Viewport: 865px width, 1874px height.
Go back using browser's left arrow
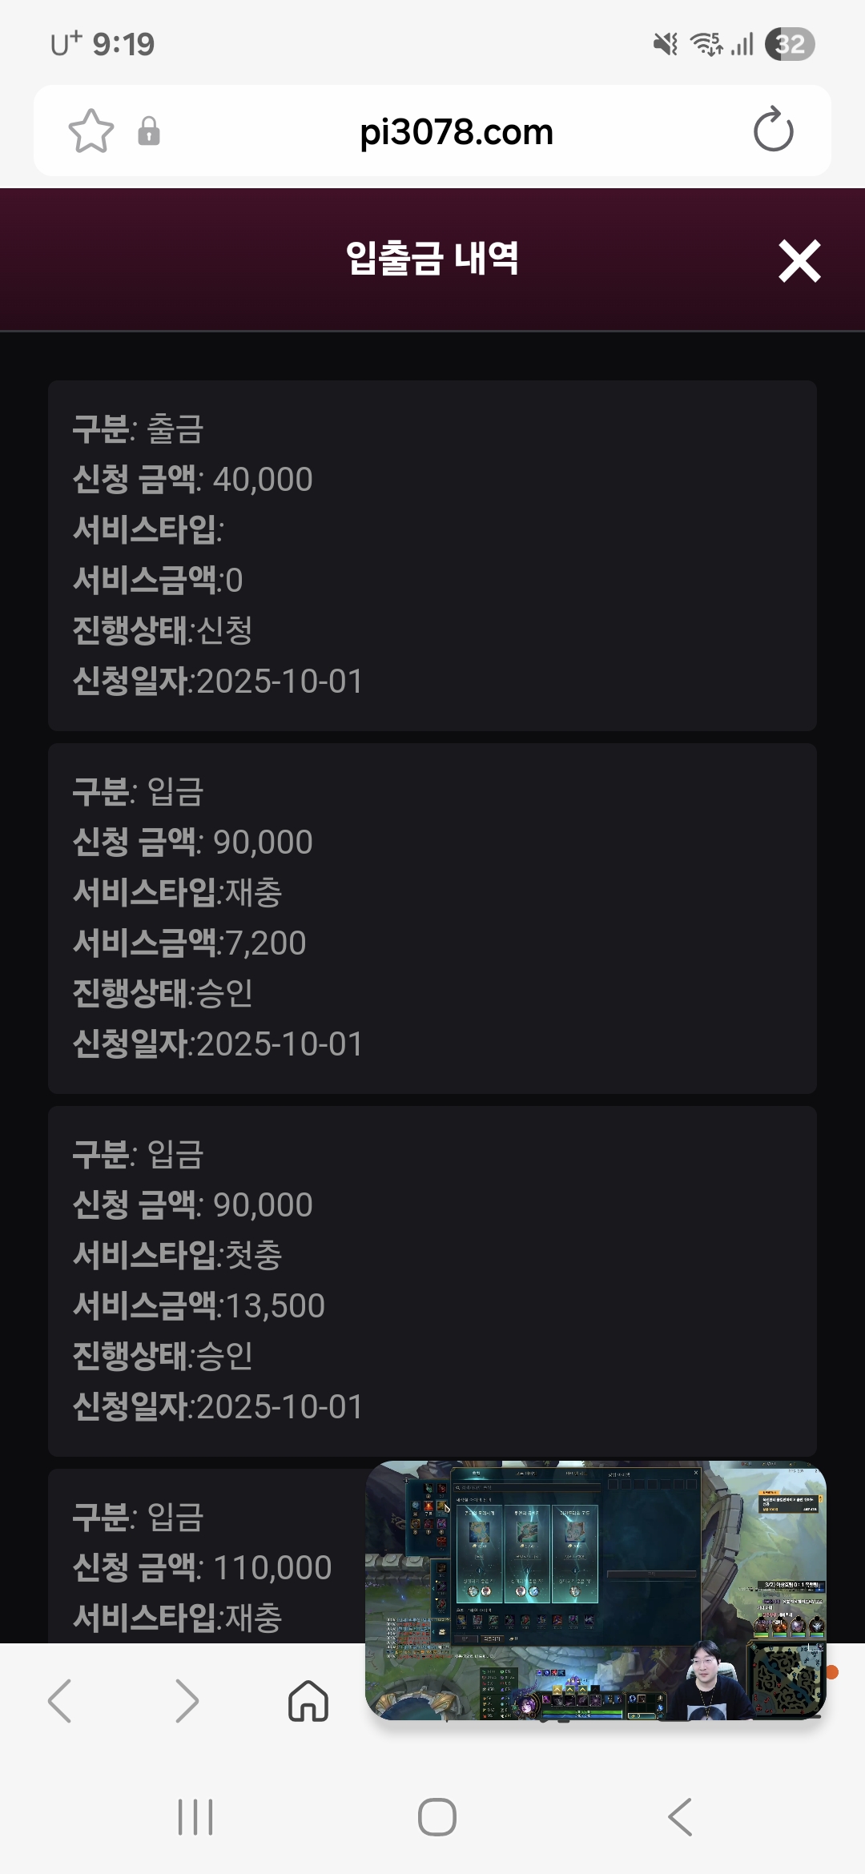[x=61, y=1700]
